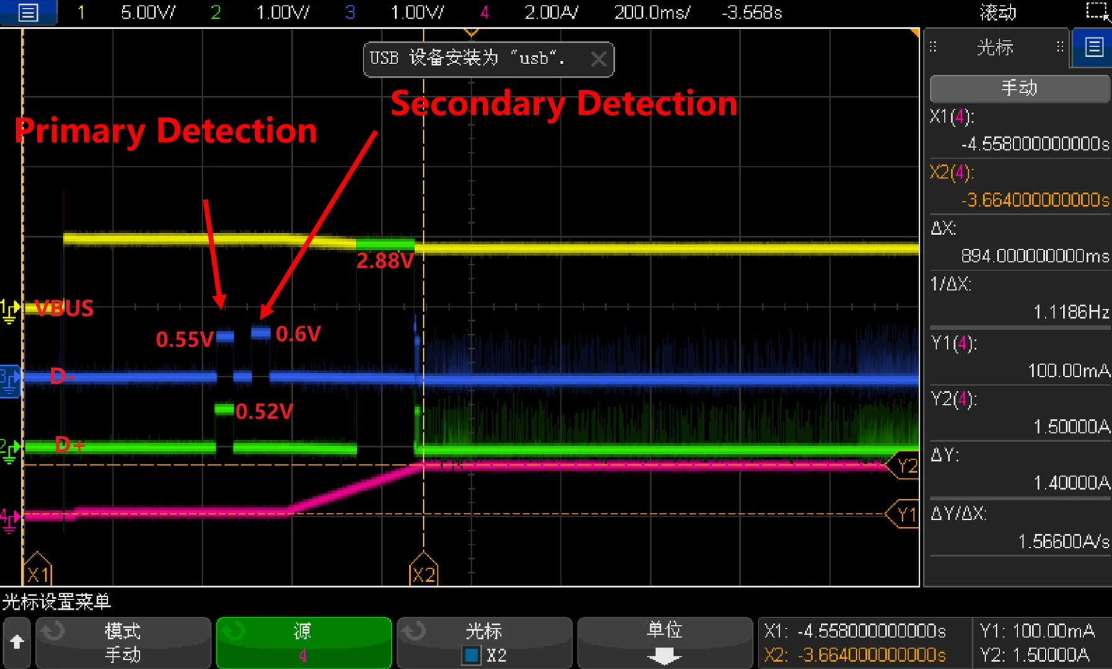Close the USB device notification
This screenshot has height=669, width=1112.
[599, 59]
